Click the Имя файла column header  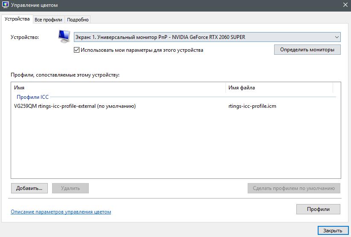point(279,88)
